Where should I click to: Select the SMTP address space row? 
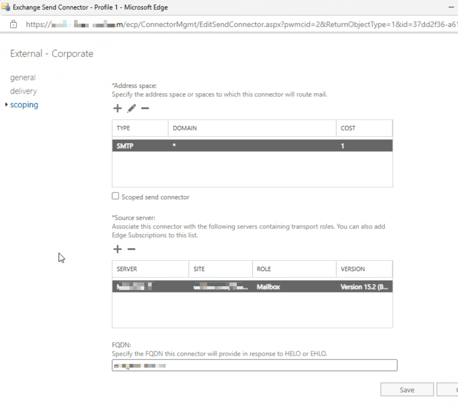coord(252,146)
